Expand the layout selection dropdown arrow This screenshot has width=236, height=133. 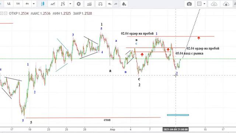pos(204,4)
